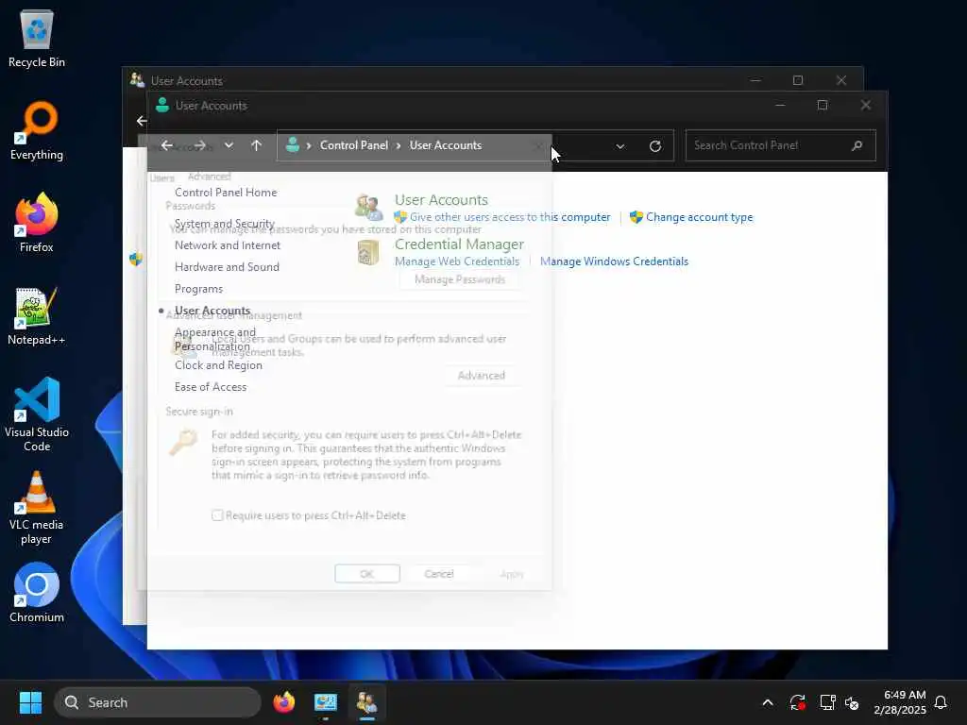Click OK in the User Accounts dialog
This screenshot has height=725, width=967.
click(367, 574)
